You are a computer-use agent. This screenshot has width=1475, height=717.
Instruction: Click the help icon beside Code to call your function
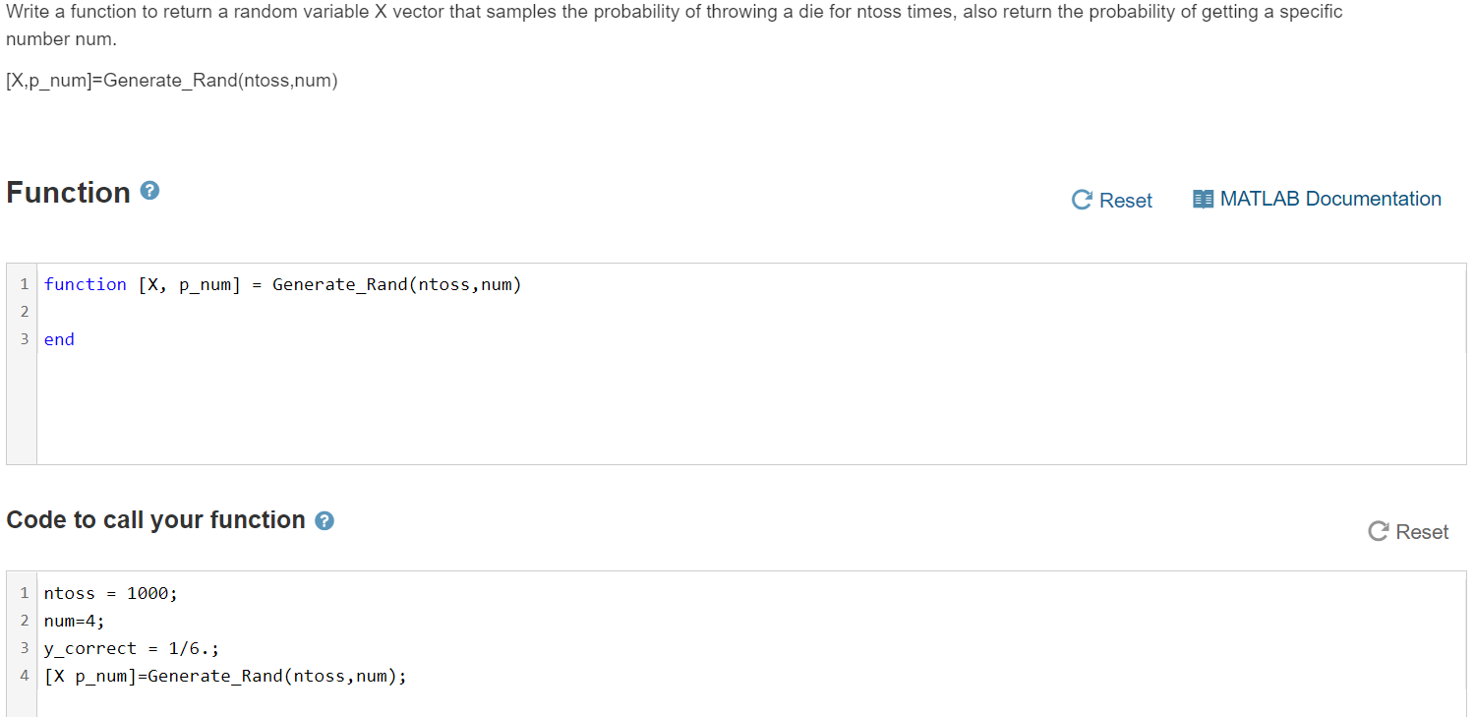pos(324,520)
